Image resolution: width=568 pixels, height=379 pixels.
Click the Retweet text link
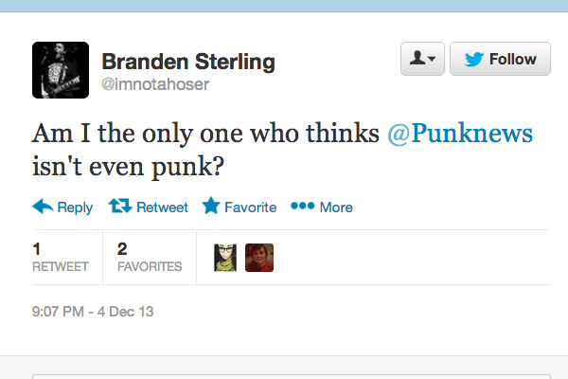pos(162,208)
